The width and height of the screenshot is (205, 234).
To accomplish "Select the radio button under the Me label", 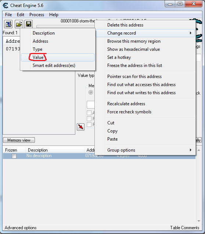I will 91,92.
